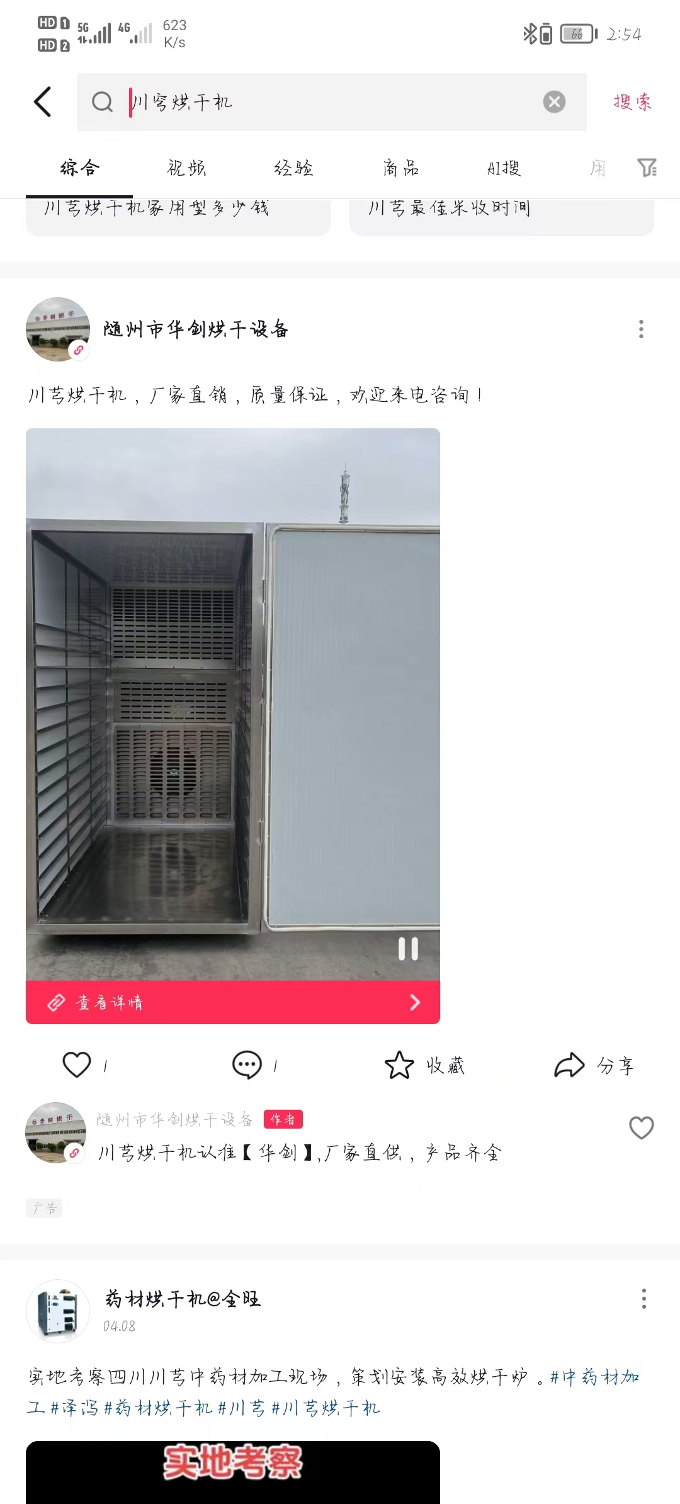Open three-dot menu on 随州市华创烘干设备 post

[x=641, y=329]
